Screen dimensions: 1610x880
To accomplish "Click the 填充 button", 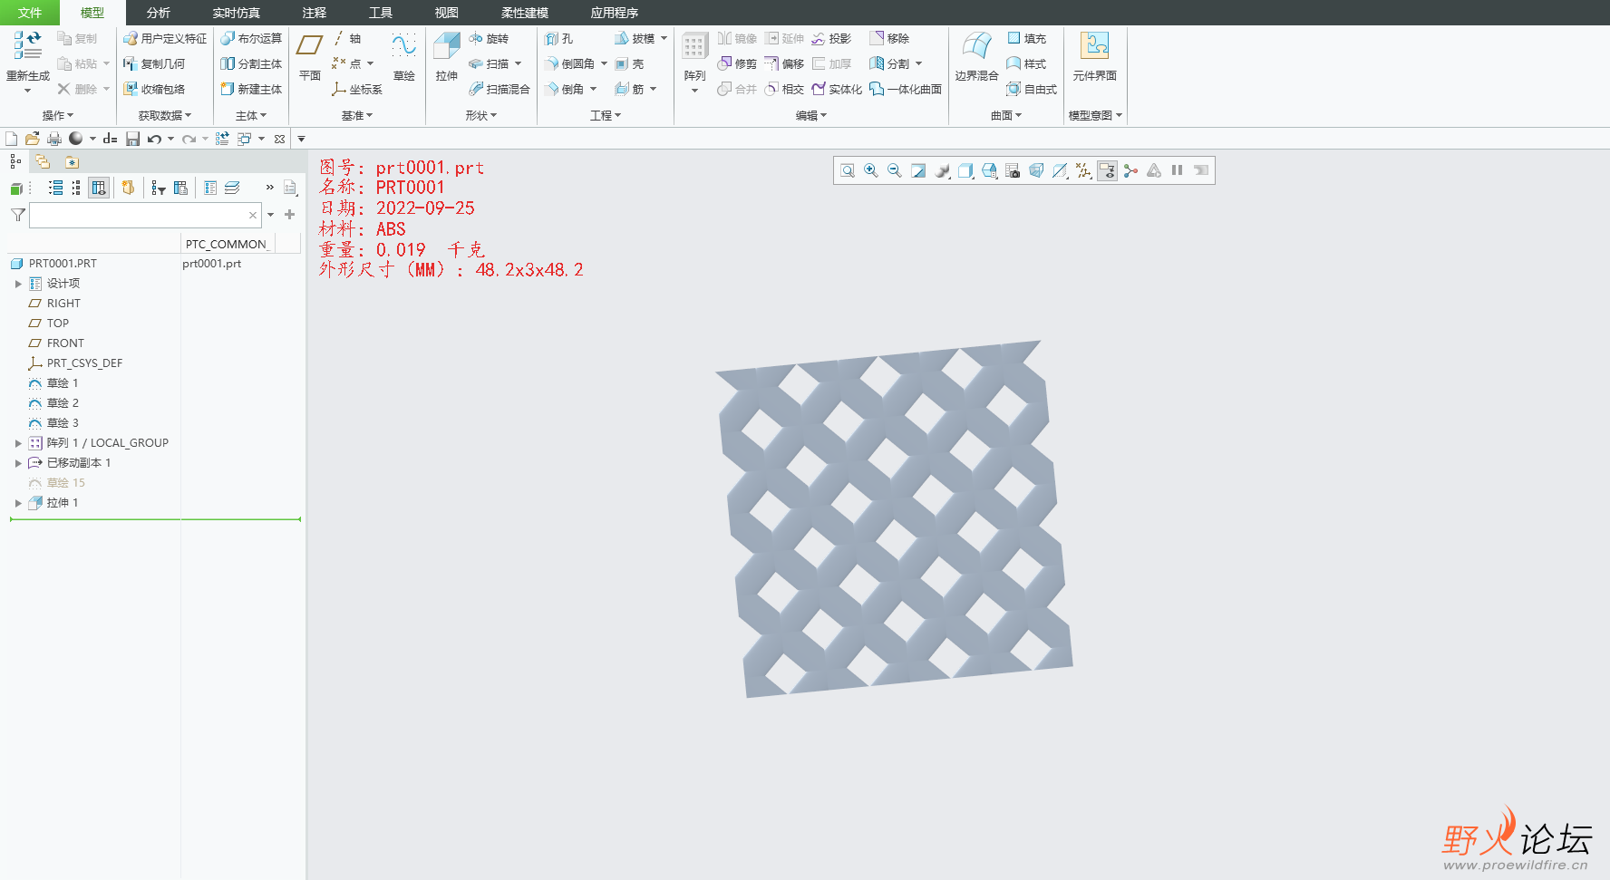I will coord(1026,38).
